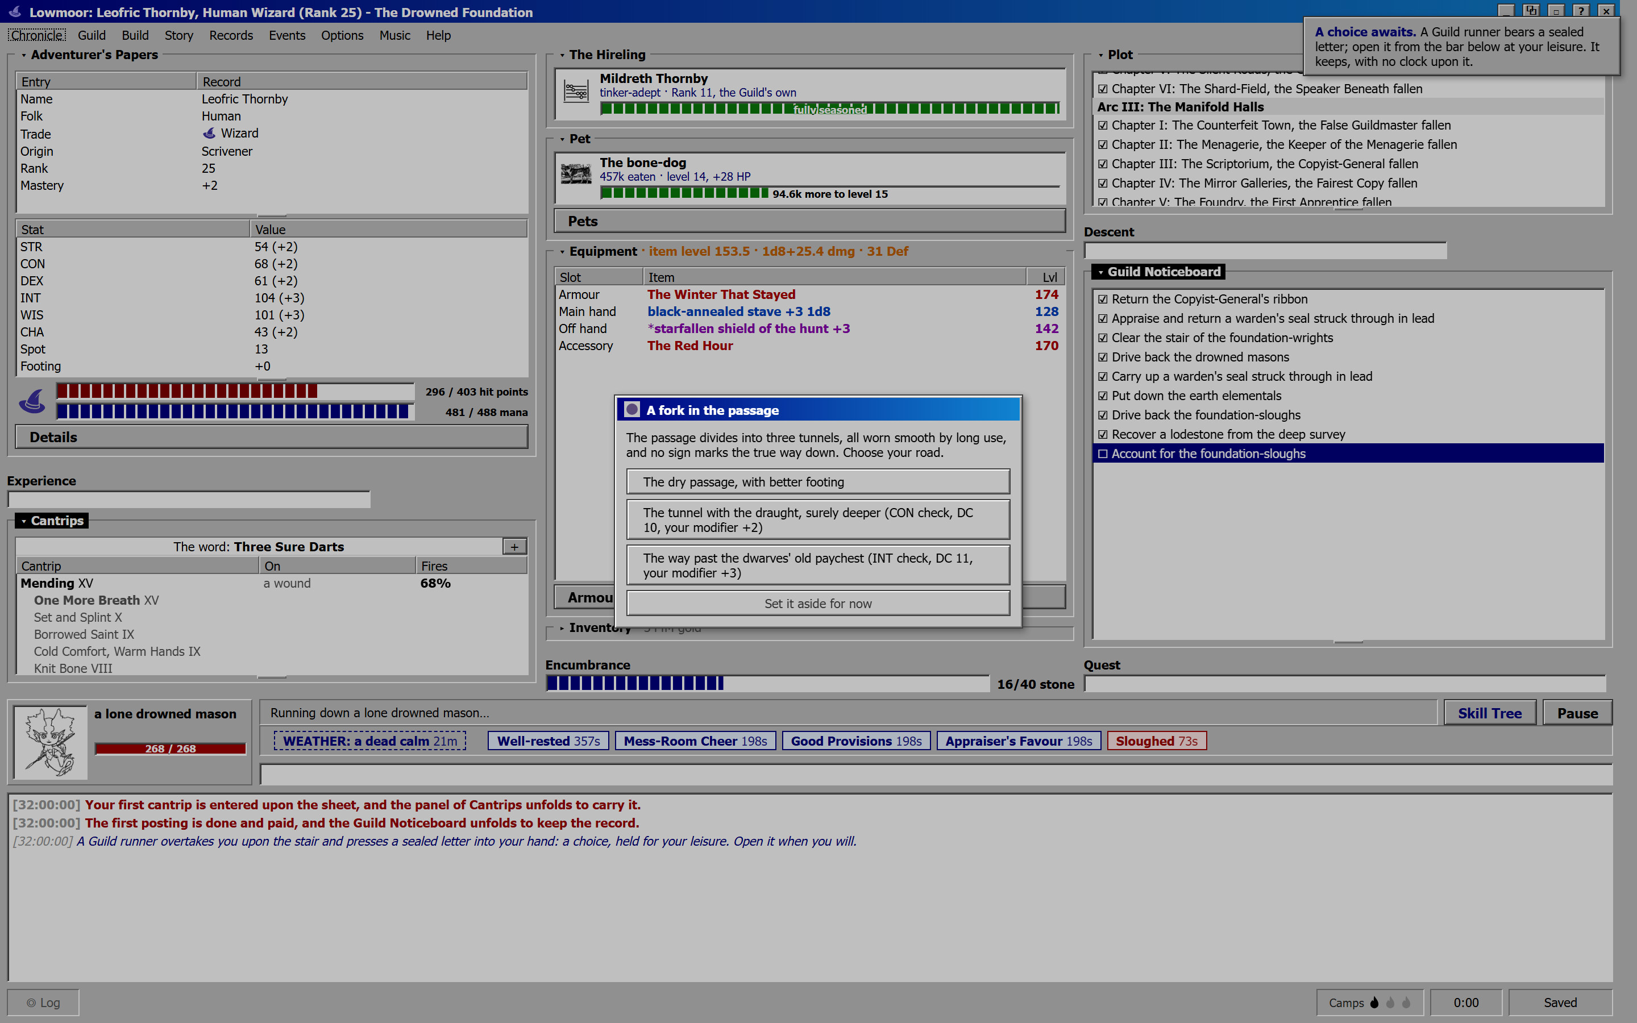Viewport: 1637px width, 1023px height.
Task: Choose the dry passage with better footing
Action: [818, 482]
